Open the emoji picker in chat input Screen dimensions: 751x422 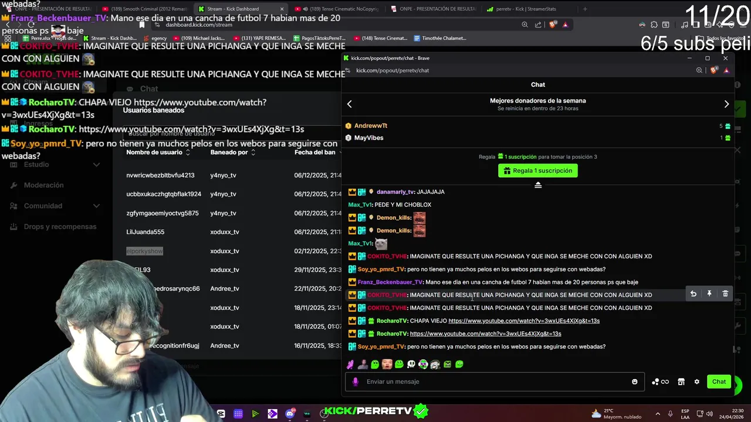tap(634, 382)
